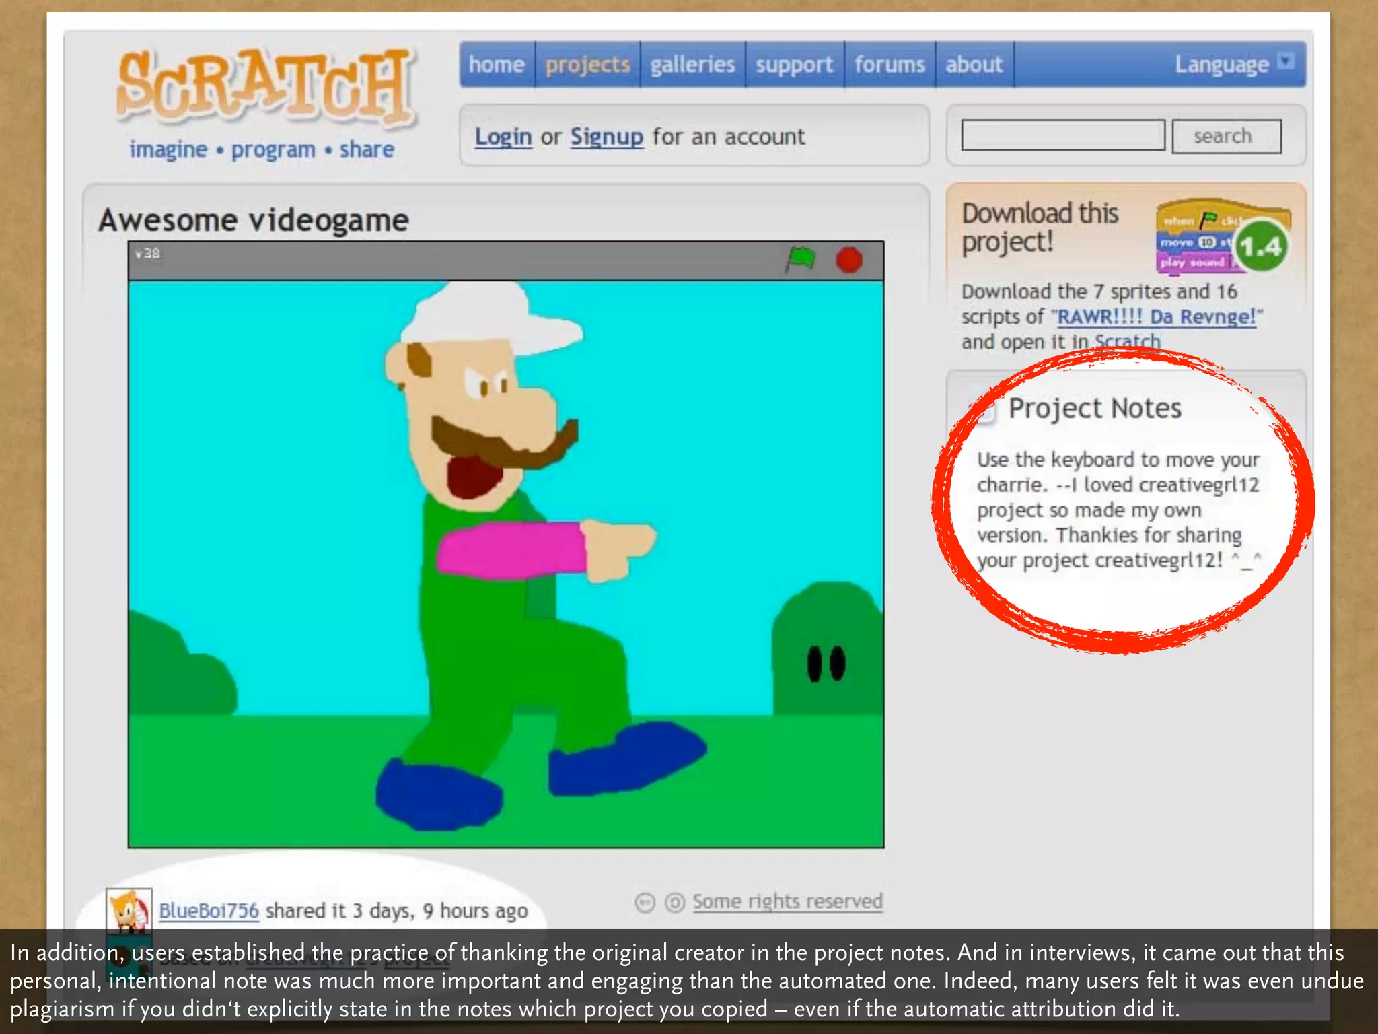Click the green flag start icon
This screenshot has width=1378, height=1034.
800,259
